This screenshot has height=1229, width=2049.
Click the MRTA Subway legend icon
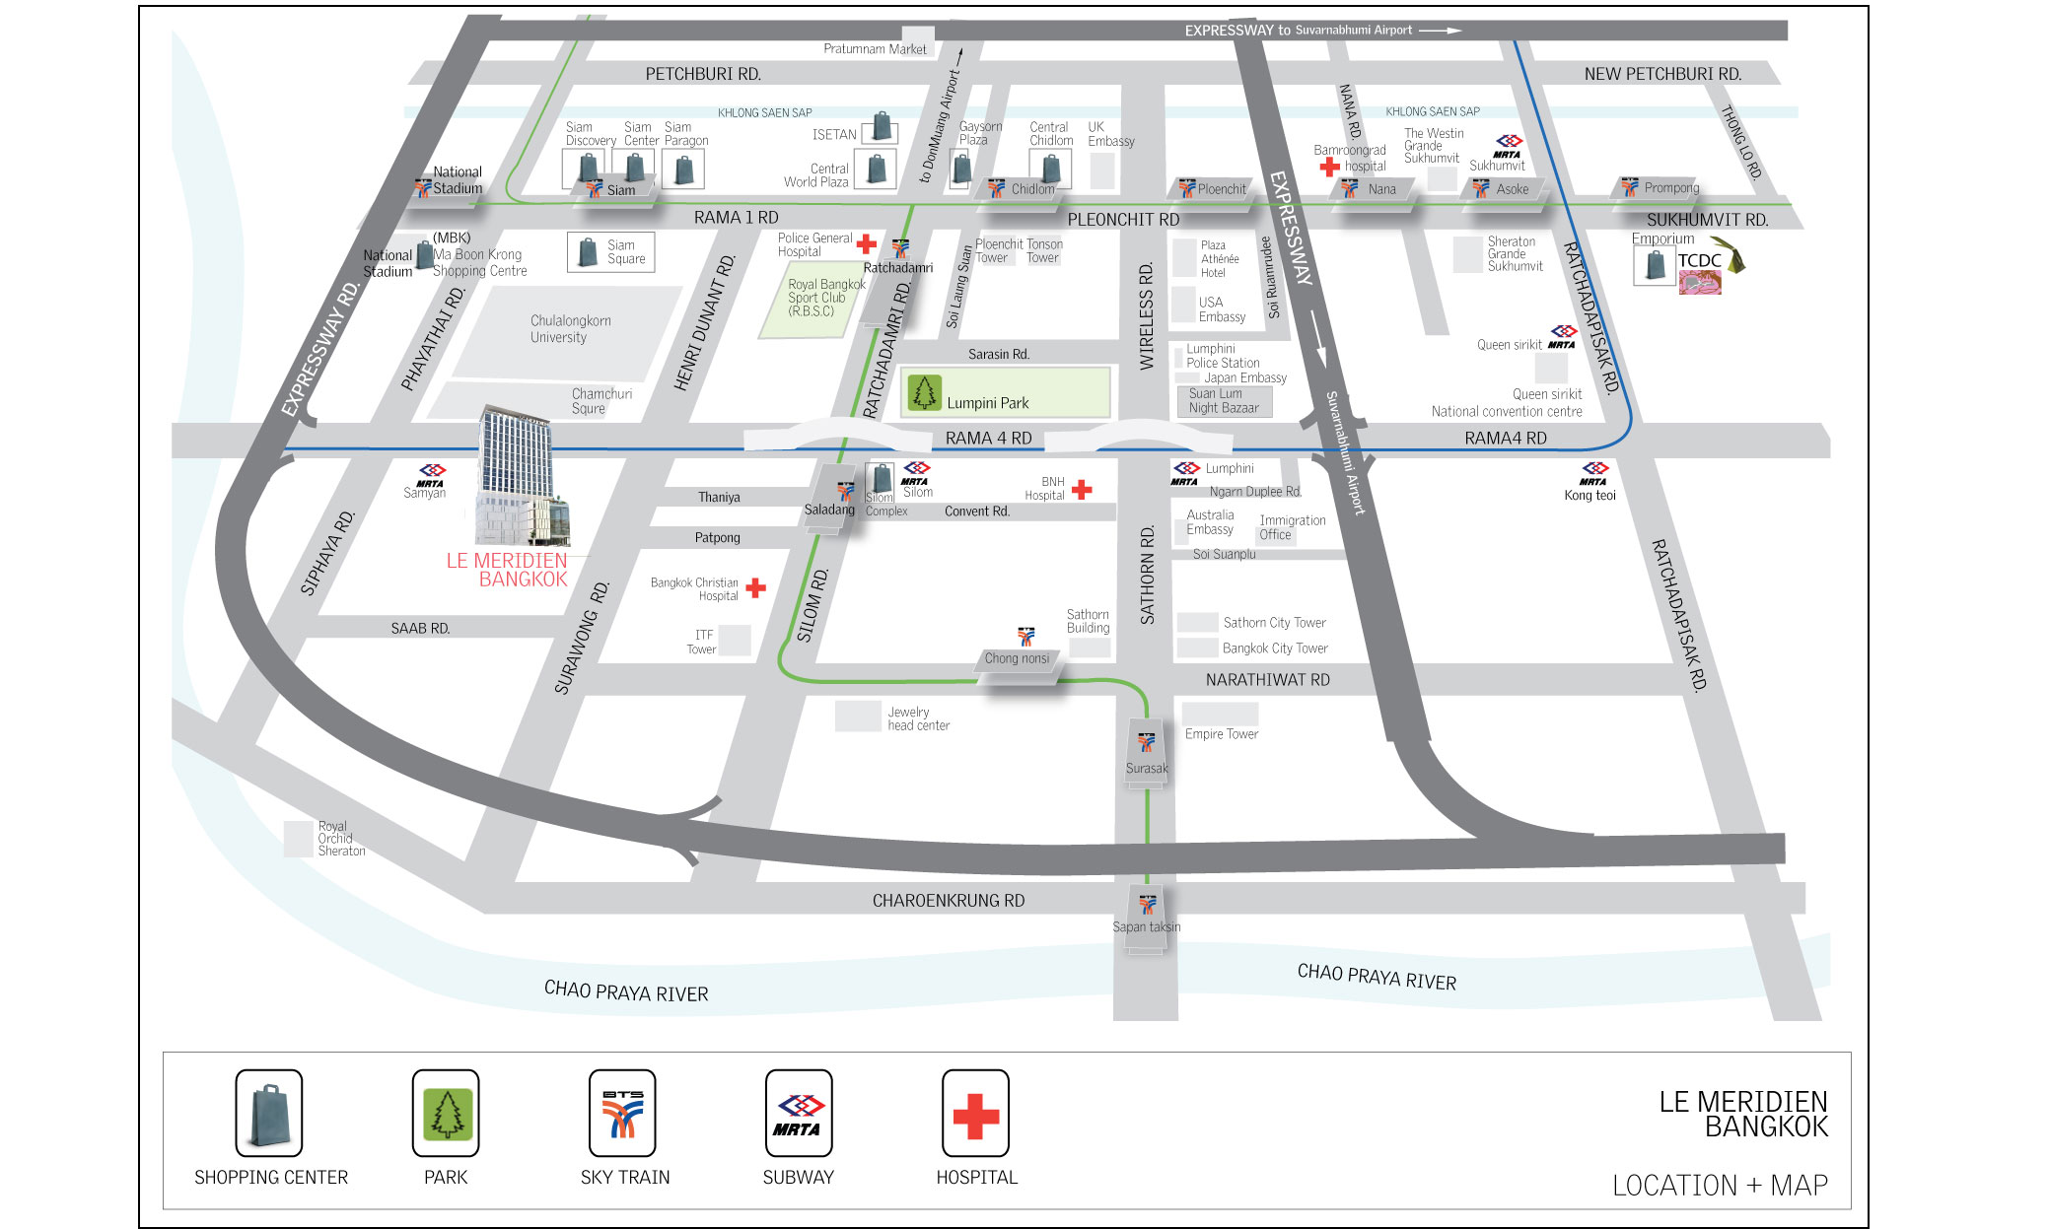tap(799, 1113)
